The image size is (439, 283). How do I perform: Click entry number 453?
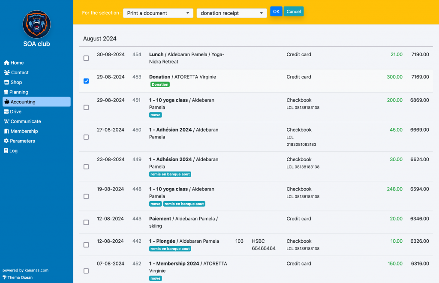(x=137, y=77)
